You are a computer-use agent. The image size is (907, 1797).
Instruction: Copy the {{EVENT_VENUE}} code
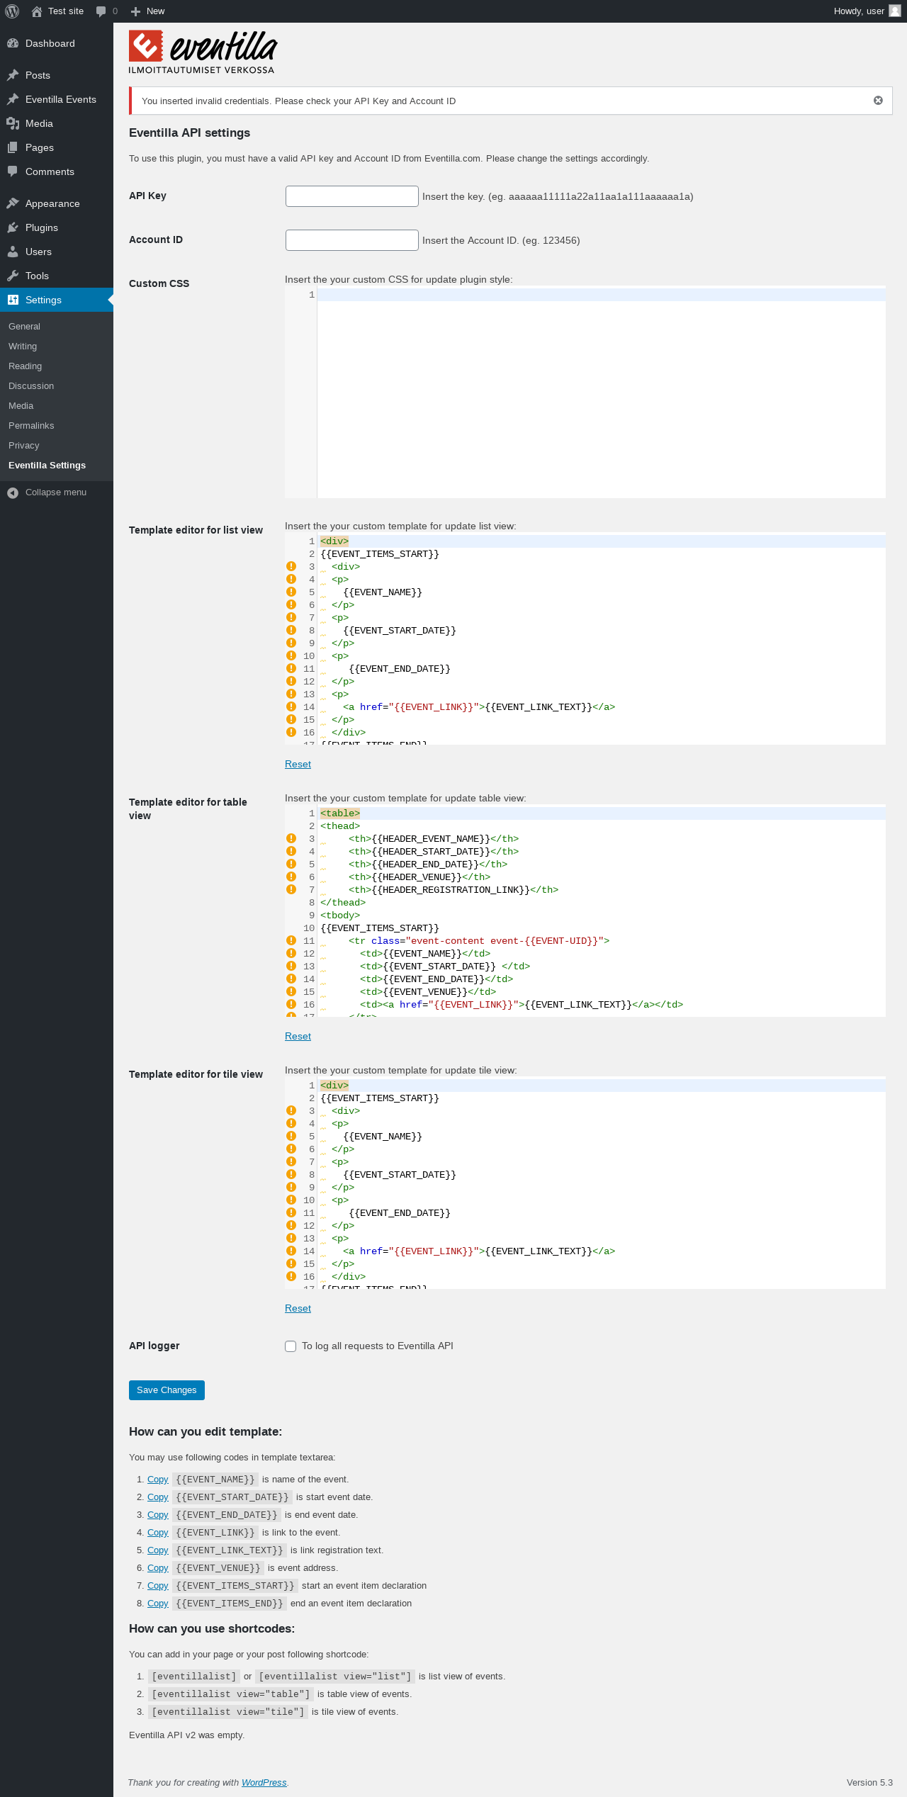point(157,1568)
